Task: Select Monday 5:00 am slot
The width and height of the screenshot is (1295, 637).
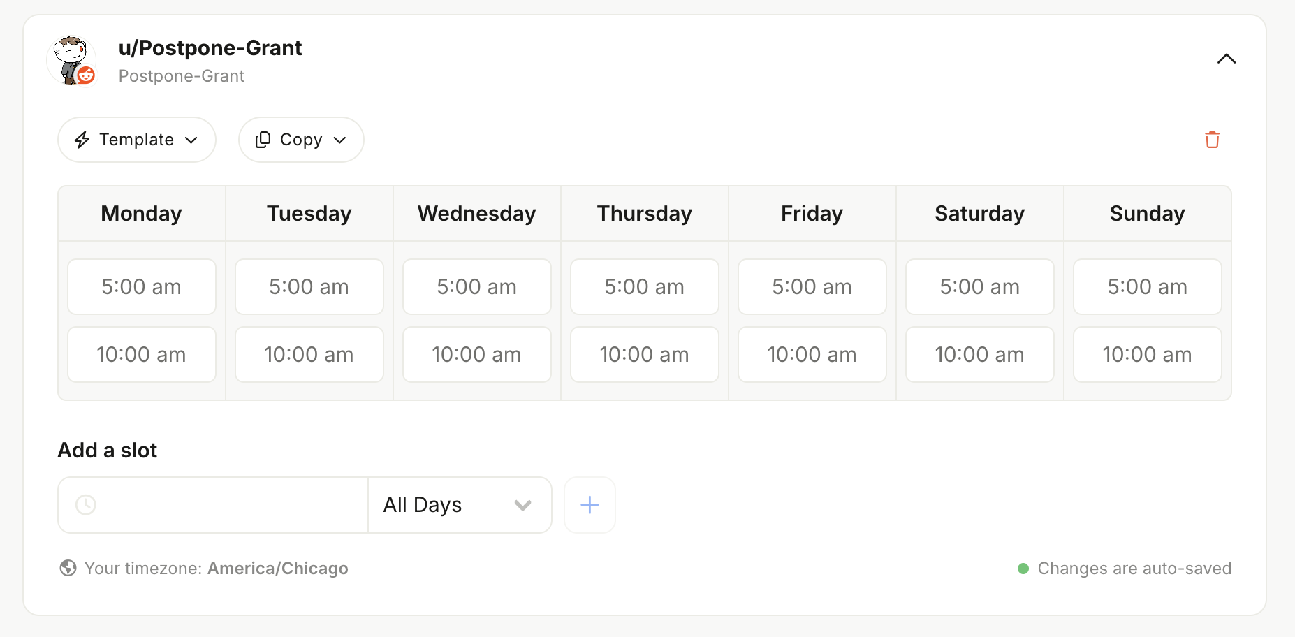Action: tap(142, 287)
